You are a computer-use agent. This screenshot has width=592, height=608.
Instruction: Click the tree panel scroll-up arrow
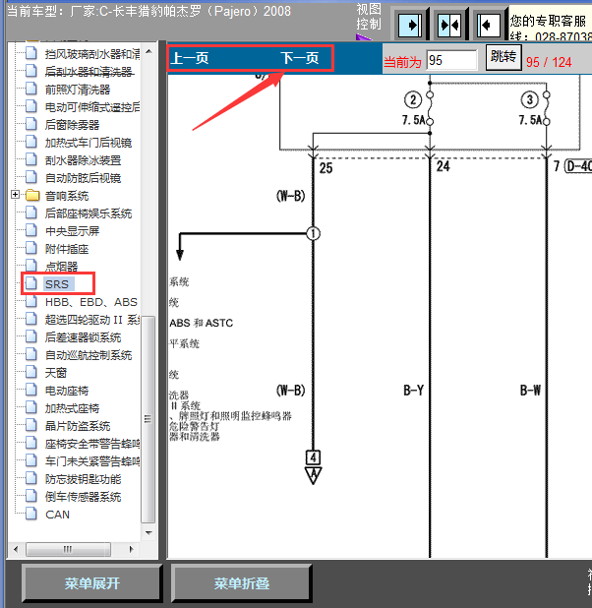click(148, 51)
